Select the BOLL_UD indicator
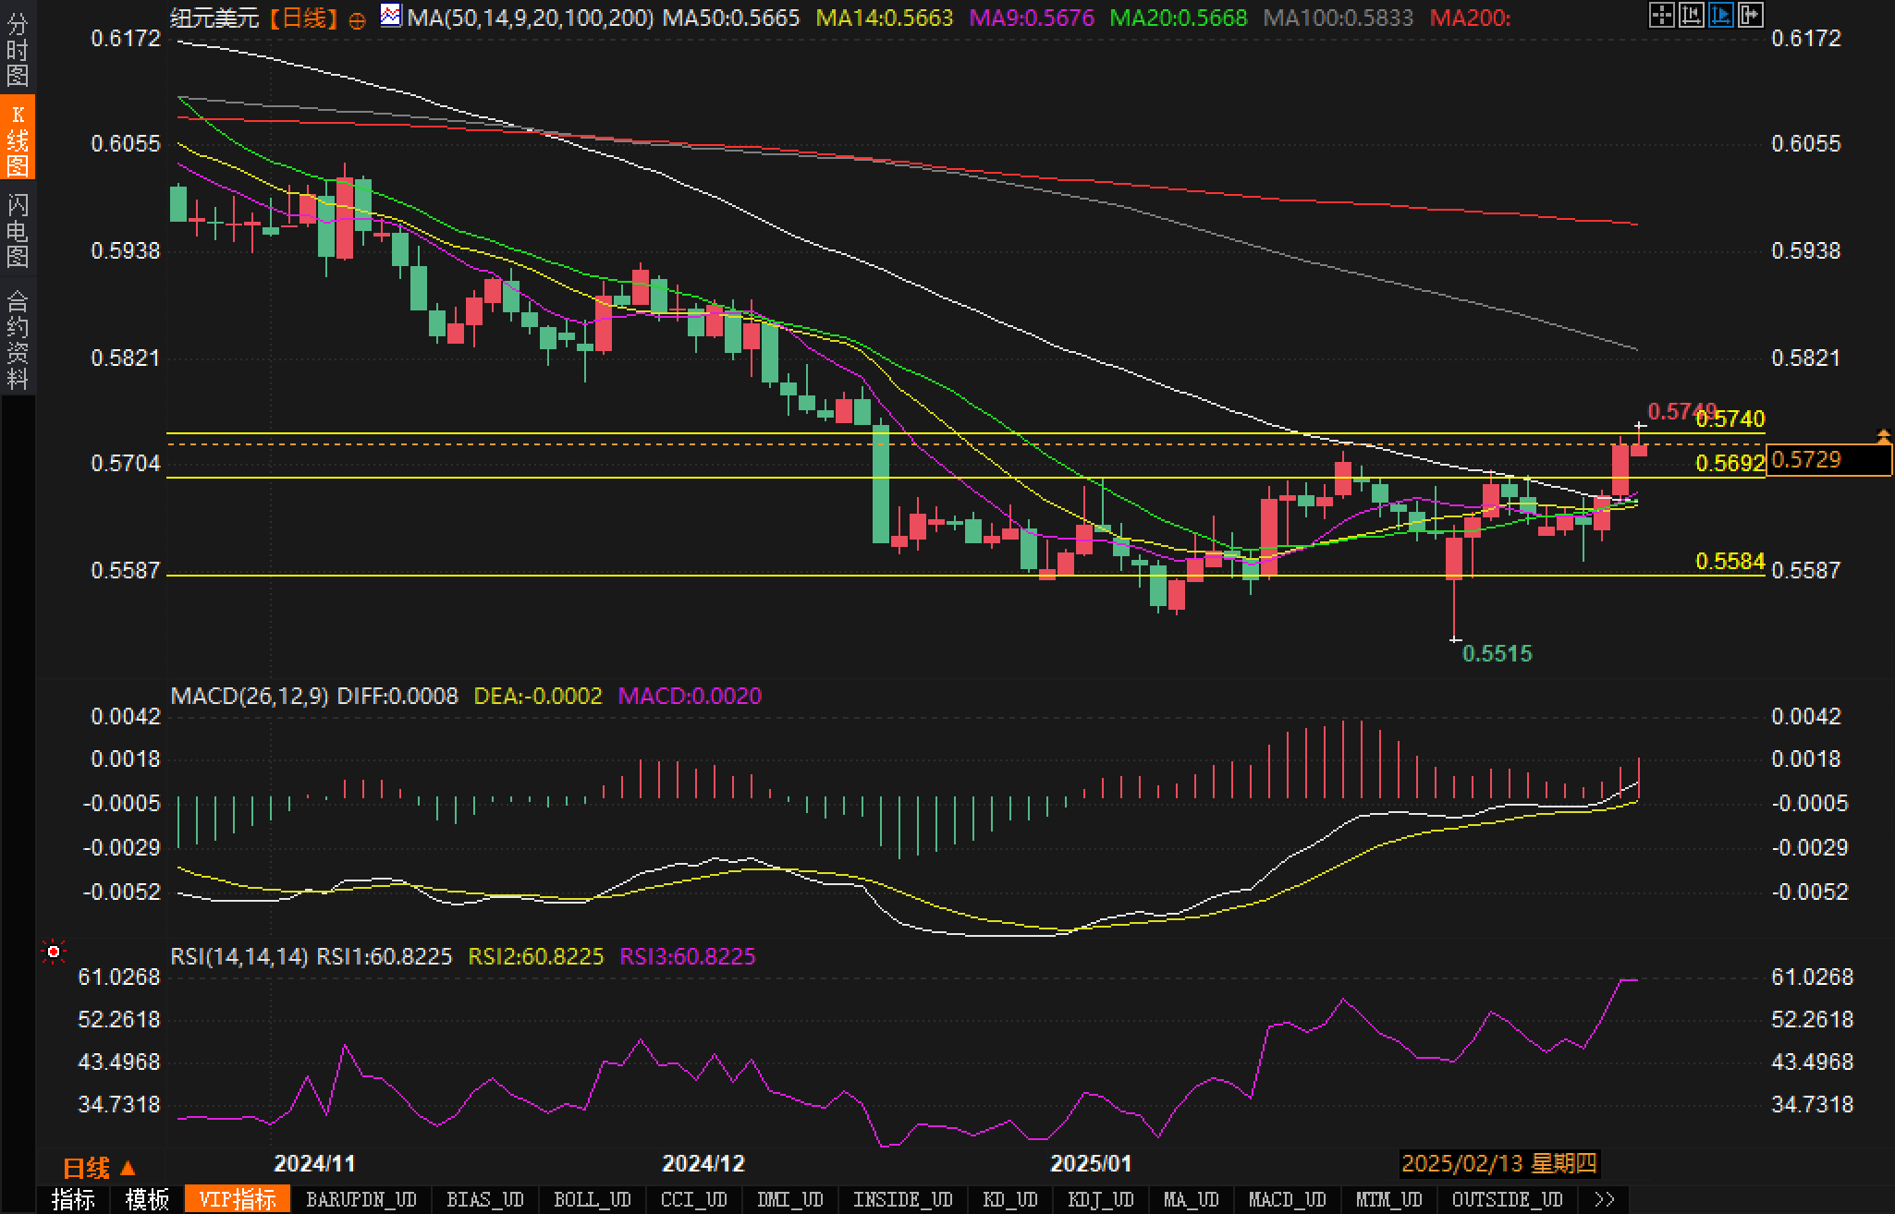 point(593,1199)
